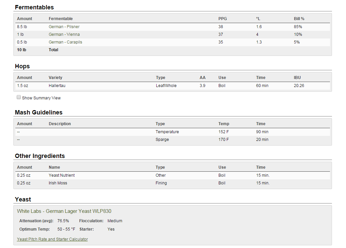Select the Irish Moss ingredient row
This screenshot has width=346, height=248.
tap(58, 183)
